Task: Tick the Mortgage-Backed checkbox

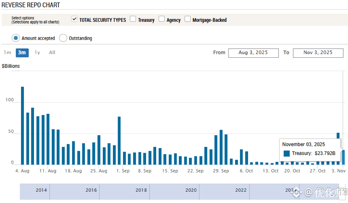Action: pyautogui.click(x=188, y=19)
